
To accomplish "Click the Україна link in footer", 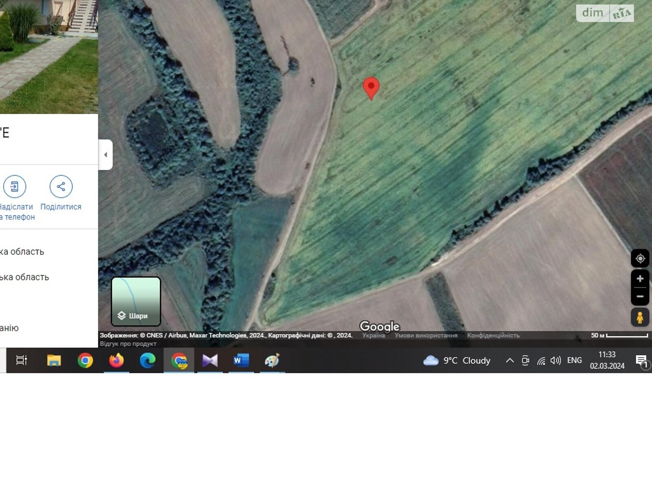I will 373,335.
